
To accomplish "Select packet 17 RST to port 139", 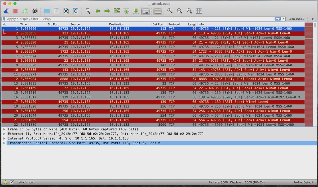I will click(x=153, y=102).
